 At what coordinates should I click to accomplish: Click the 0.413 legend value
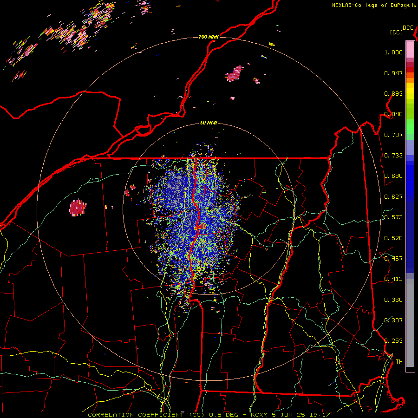[393, 279]
